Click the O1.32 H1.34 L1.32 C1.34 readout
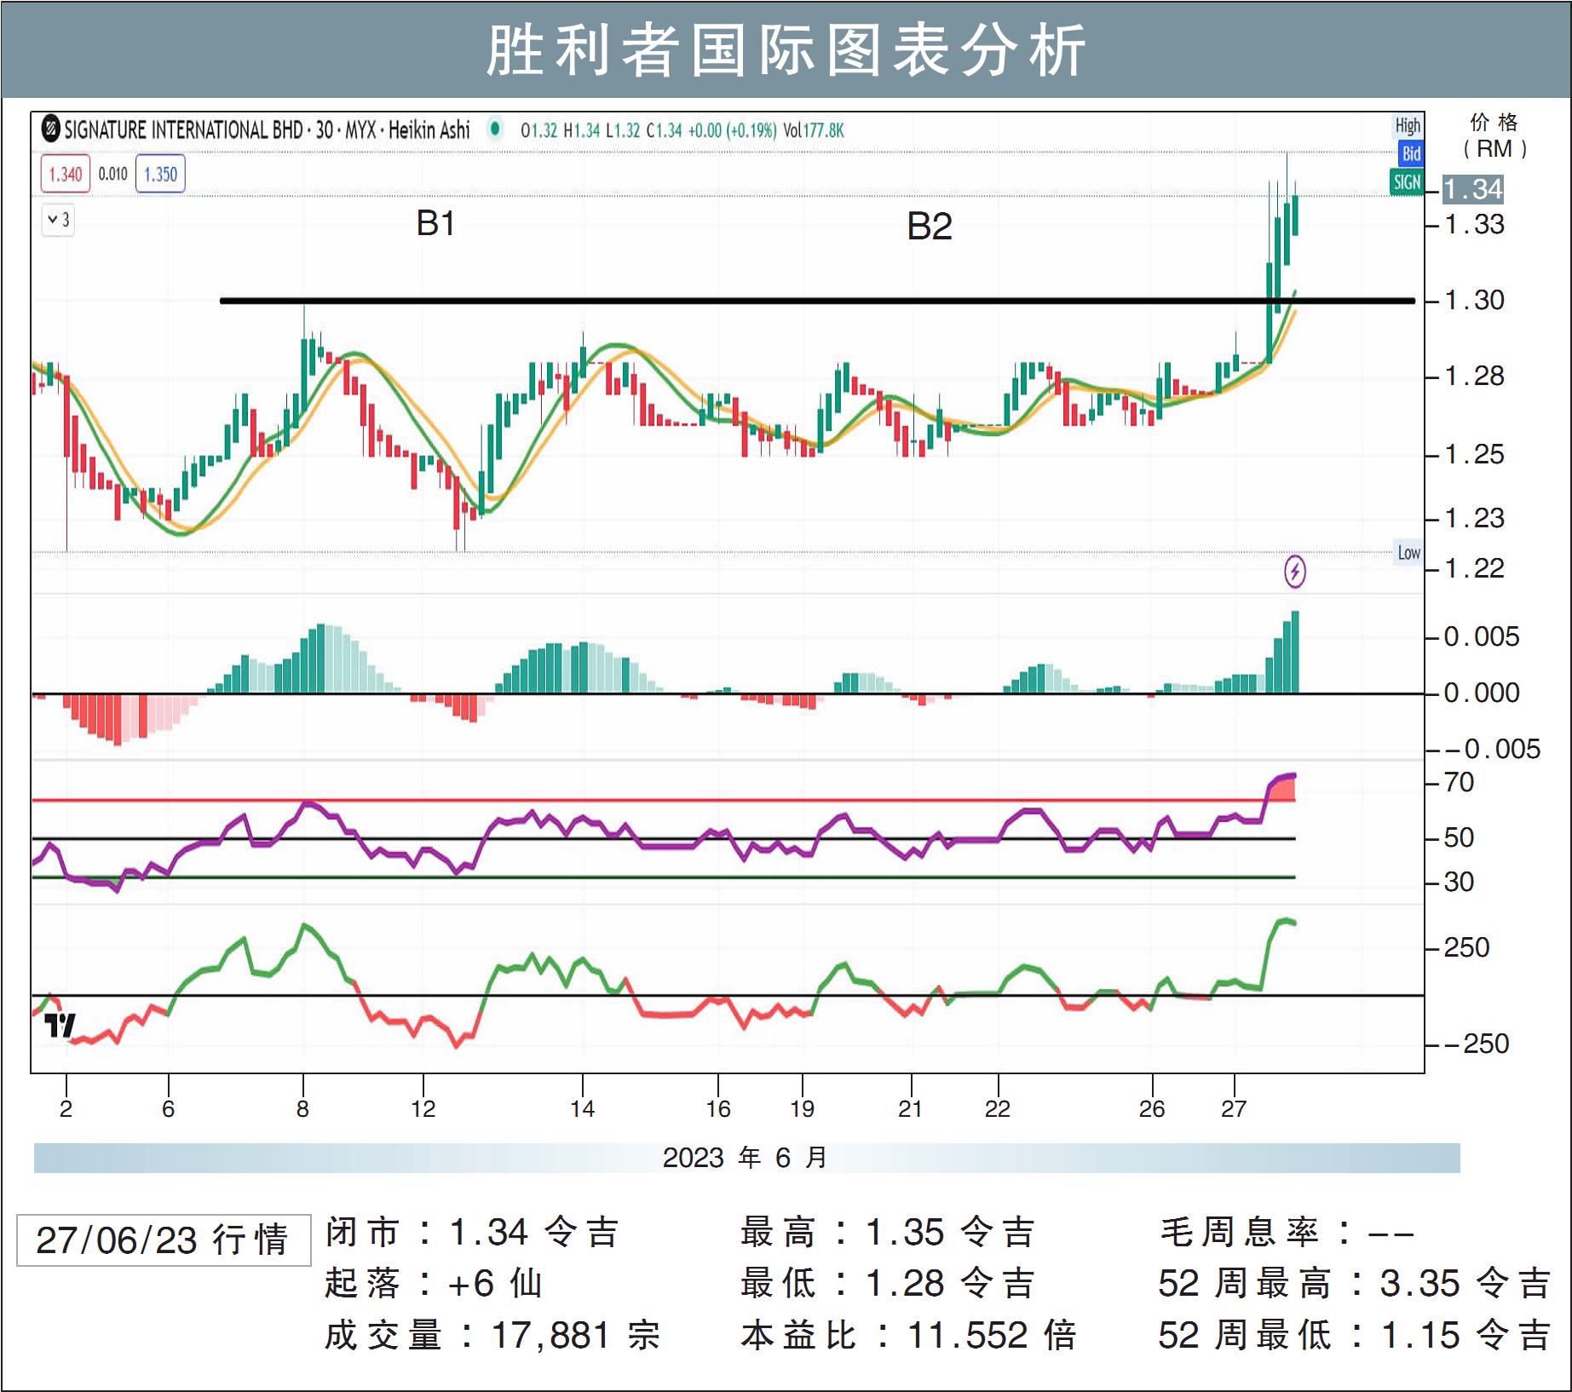The height and width of the screenshot is (1392, 1572). (x=602, y=130)
